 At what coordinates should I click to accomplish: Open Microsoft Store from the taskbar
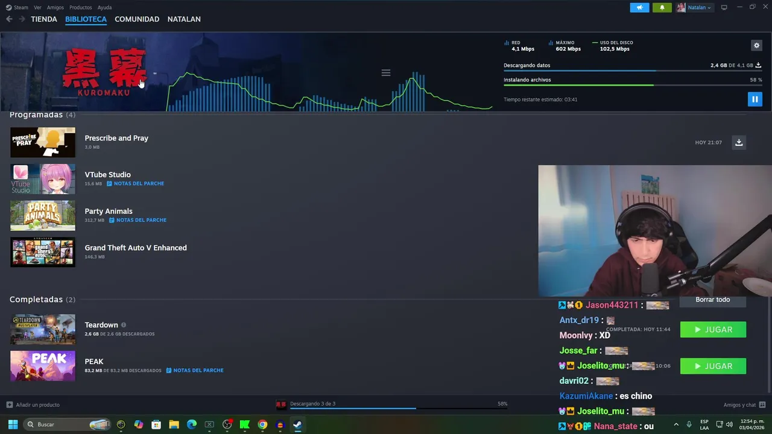(x=156, y=424)
